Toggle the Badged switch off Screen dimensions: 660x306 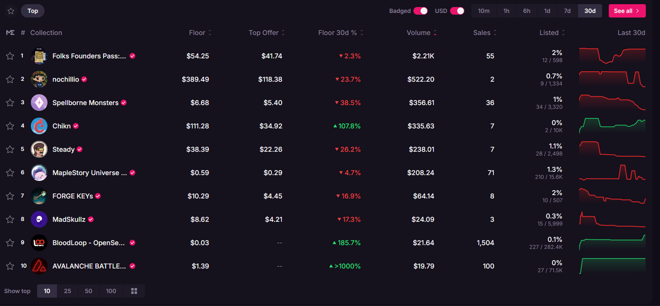click(421, 11)
